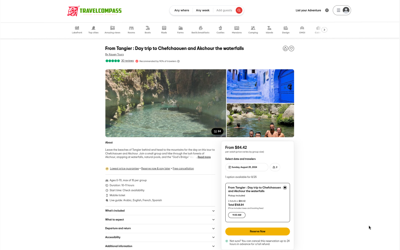Select the tour option radio button
The image size is (400, 250).
(285, 187)
